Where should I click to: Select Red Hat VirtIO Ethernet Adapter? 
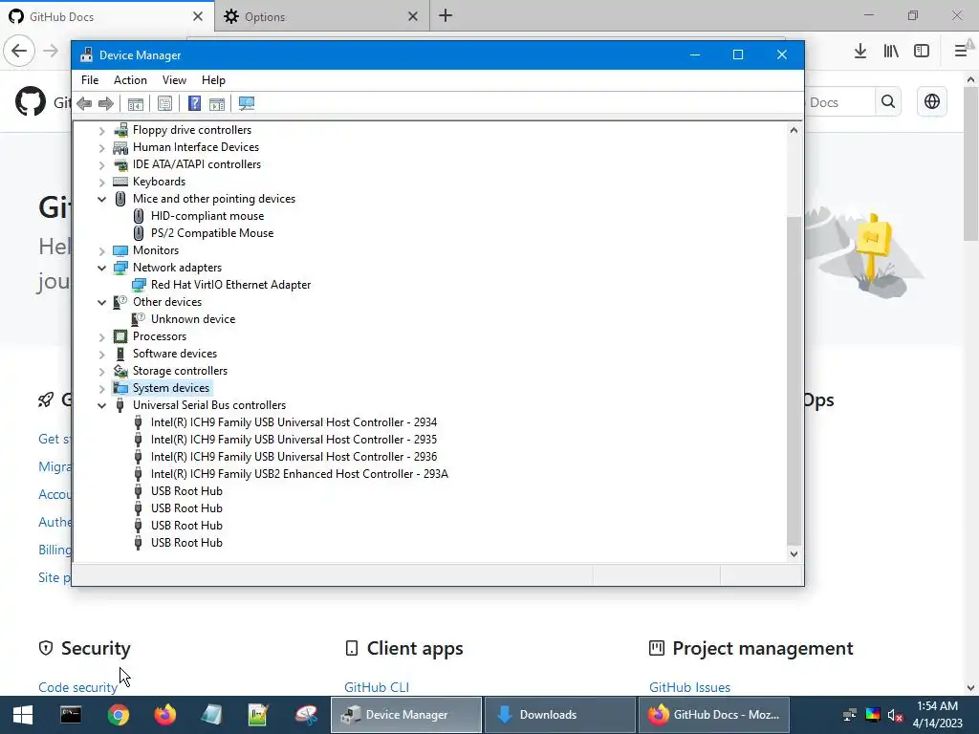click(231, 285)
